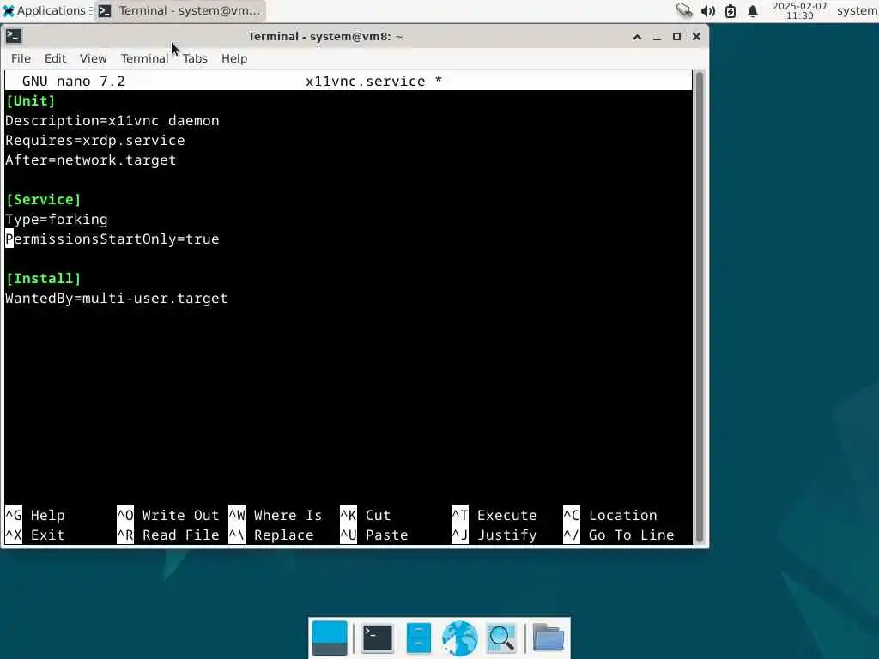Click the ^T Execute shortcut
Screen dimensions: 879x659
tap(494, 515)
